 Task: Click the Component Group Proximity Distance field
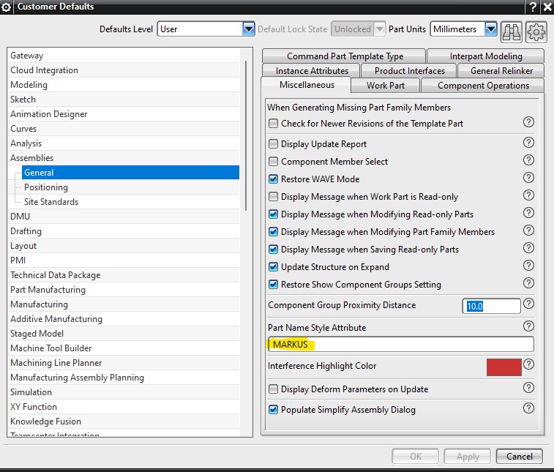[x=491, y=306]
